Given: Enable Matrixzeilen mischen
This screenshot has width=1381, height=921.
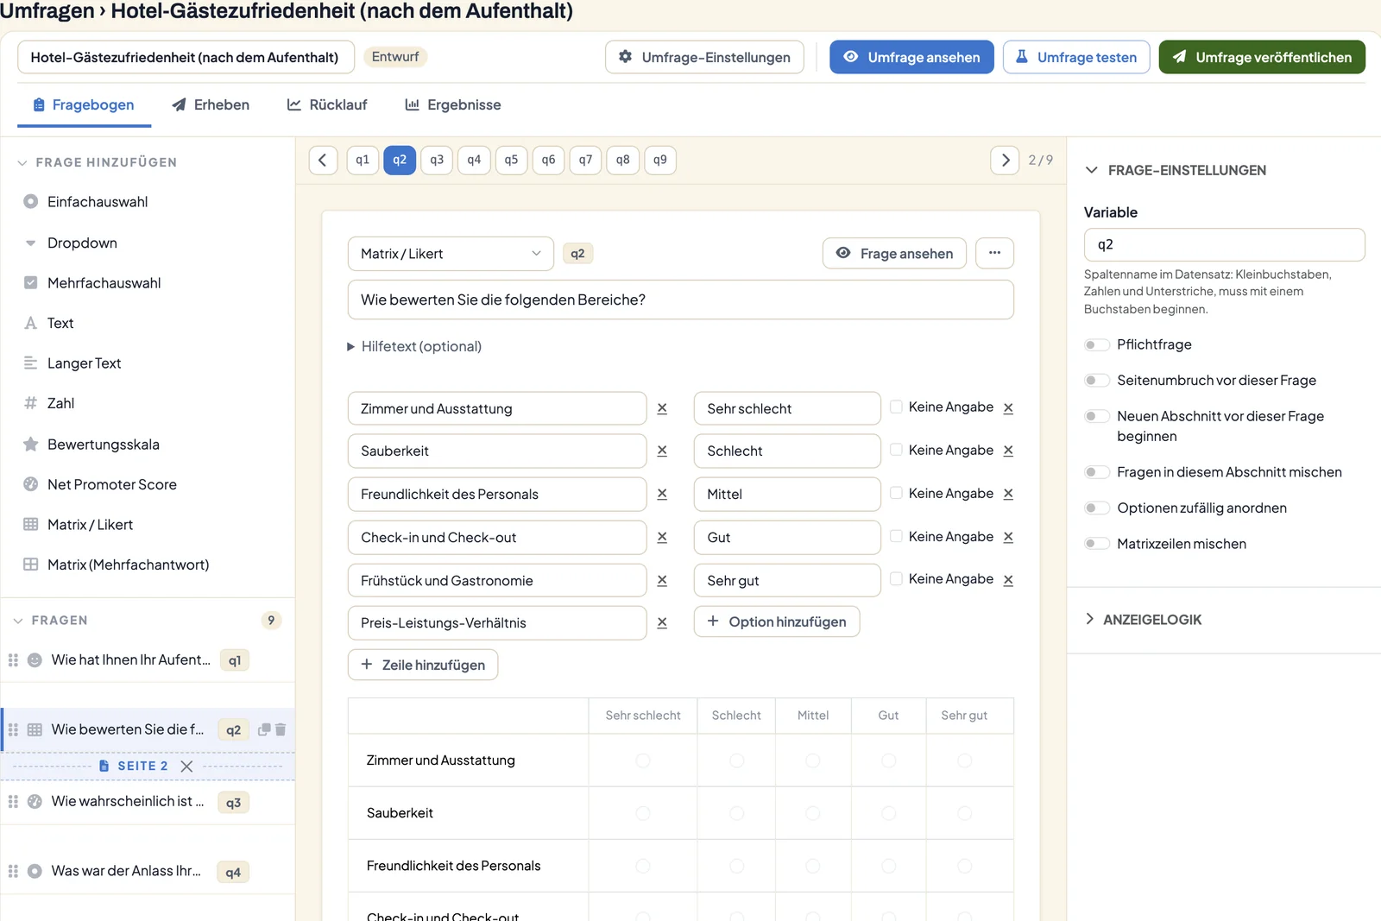Looking at the screenshot, I should 1097,544.
